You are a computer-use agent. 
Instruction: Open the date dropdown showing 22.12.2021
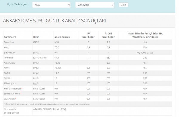(95, 5)
